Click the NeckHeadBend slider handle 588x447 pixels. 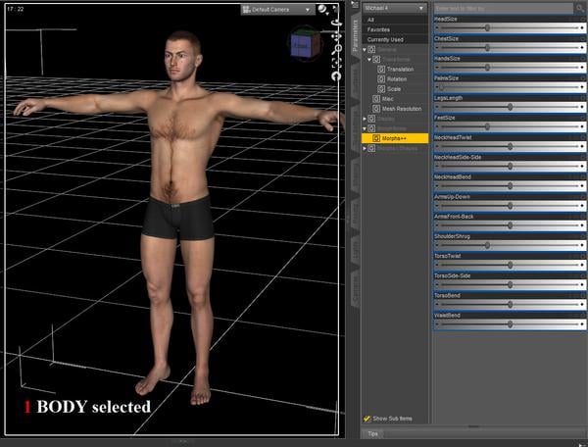[510, 186]
